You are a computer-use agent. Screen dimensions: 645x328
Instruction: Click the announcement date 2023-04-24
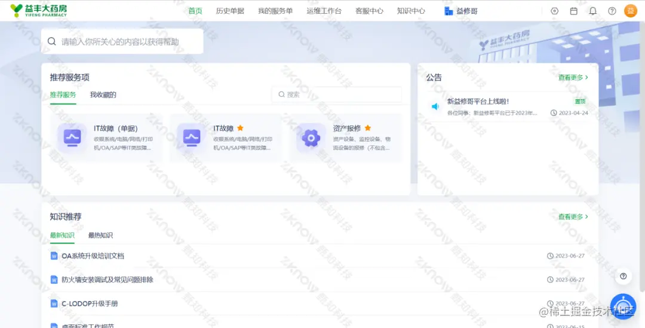(x=573, y=113)
